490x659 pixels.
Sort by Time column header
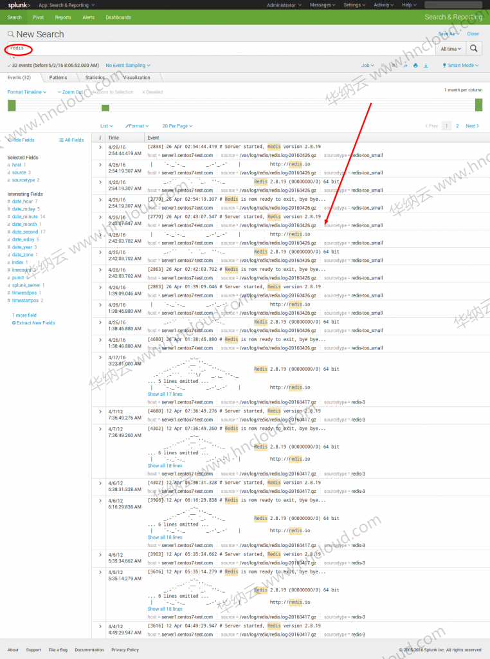click(113, 138)
